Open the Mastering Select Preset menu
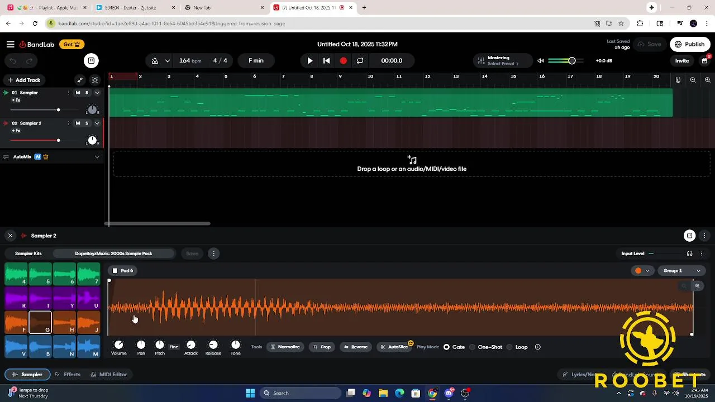The image size is (715, 402). coord(503,60)
